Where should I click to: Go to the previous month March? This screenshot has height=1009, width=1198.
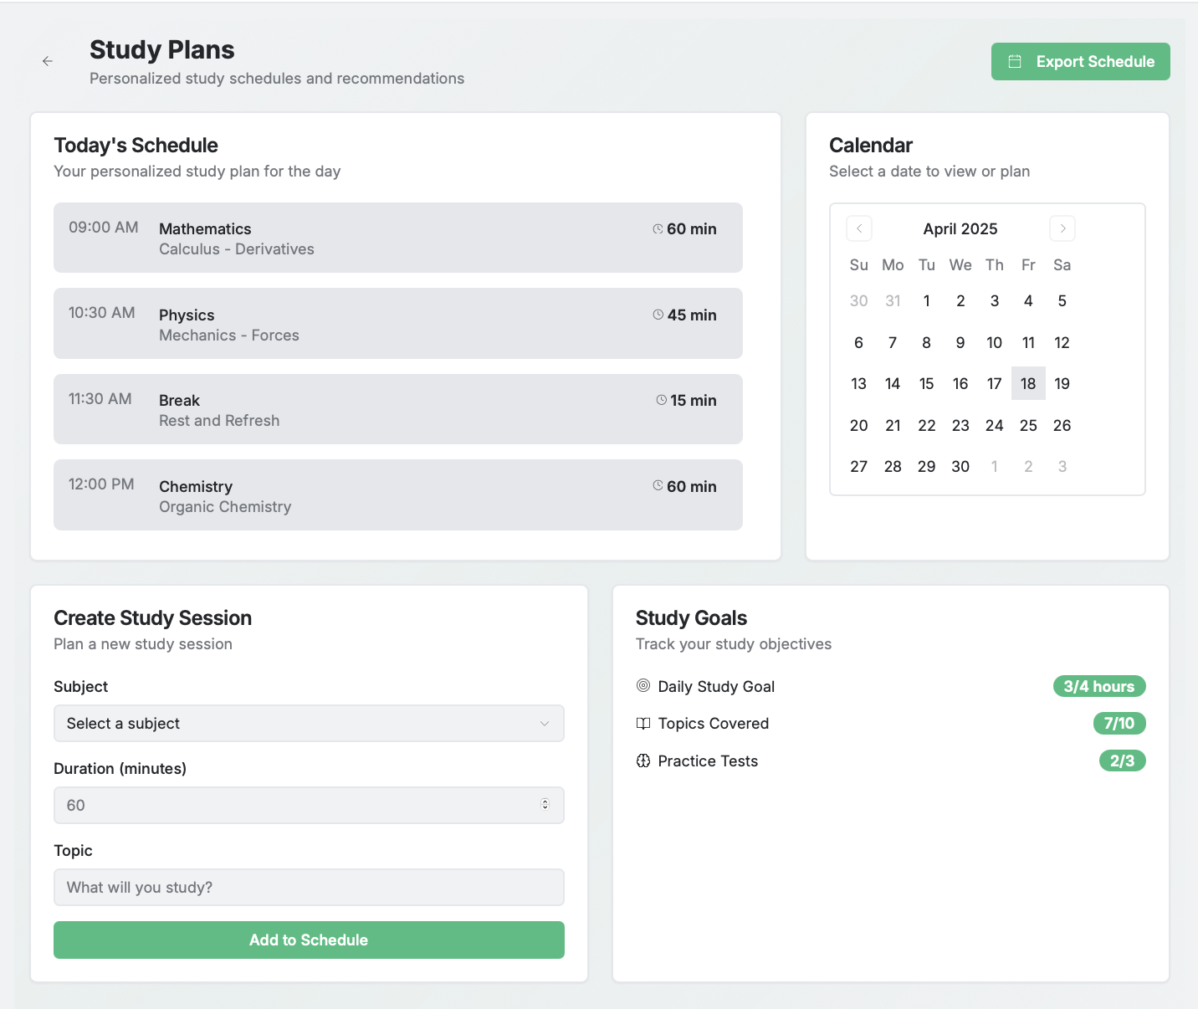pos(858,228)
